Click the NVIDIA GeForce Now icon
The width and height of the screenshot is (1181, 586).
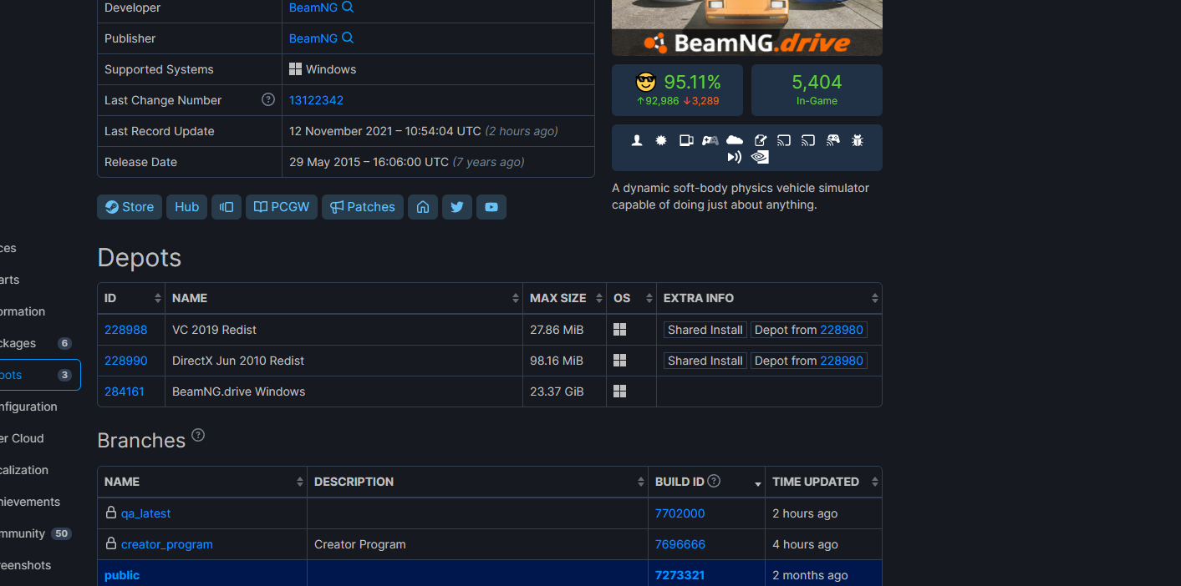pyautogui.click(x=760, y=157)
